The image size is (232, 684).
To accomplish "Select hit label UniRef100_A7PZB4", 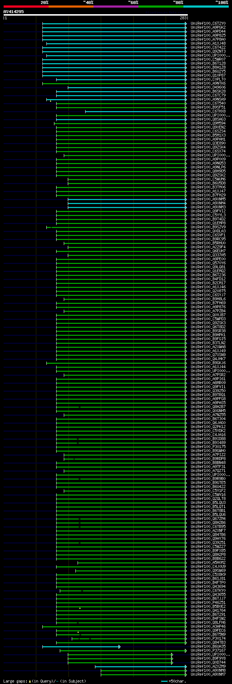I will pos(208,311).
